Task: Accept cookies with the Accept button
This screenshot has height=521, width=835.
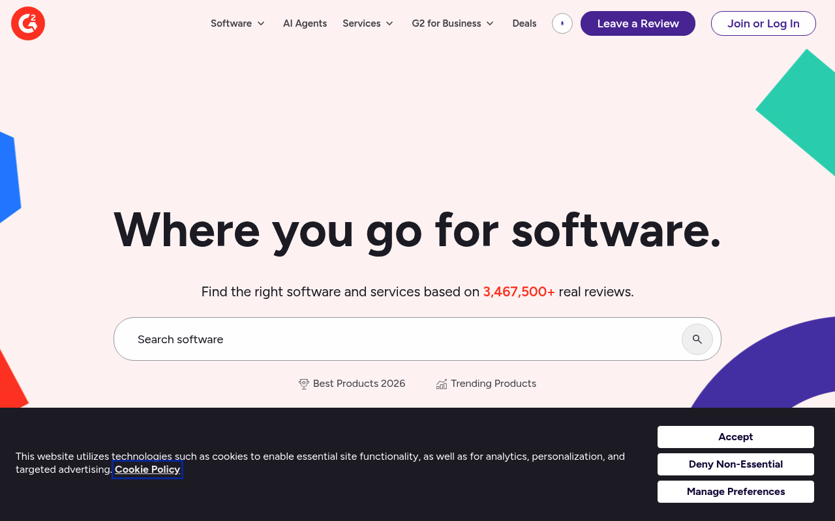Action: 736,437
